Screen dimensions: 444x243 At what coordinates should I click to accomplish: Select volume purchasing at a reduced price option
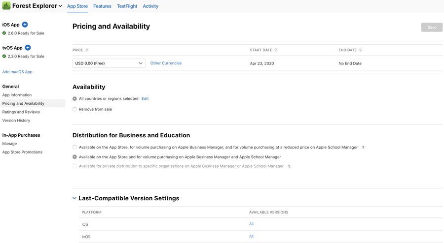[75, 147]
